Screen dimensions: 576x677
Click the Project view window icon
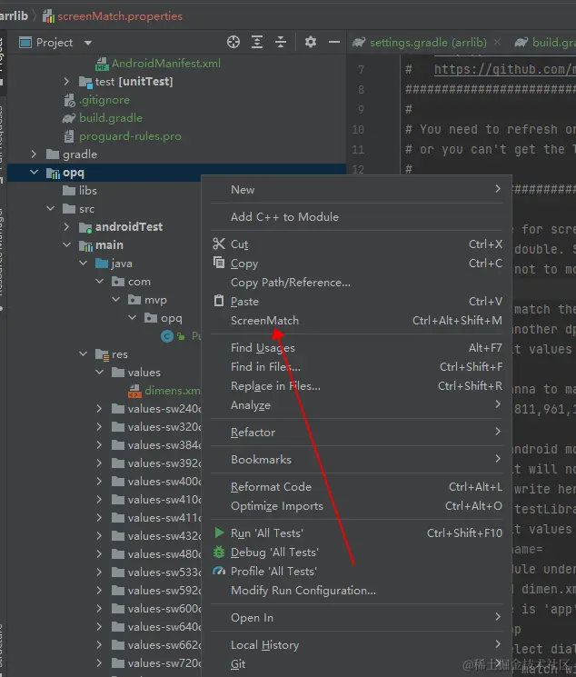tap(25, 43)
